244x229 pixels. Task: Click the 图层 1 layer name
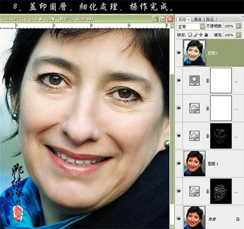point(213,163)
